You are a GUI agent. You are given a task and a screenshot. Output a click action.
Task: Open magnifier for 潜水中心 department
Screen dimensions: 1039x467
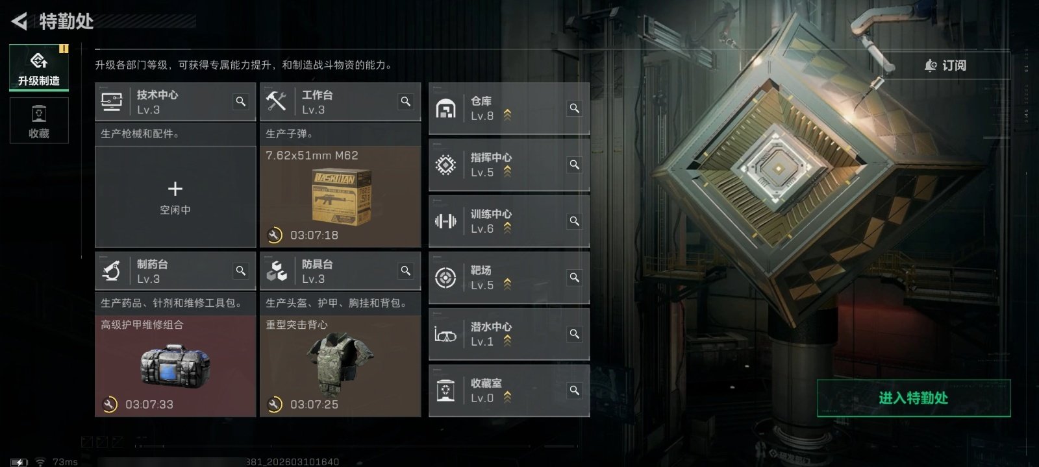(575, 334)
